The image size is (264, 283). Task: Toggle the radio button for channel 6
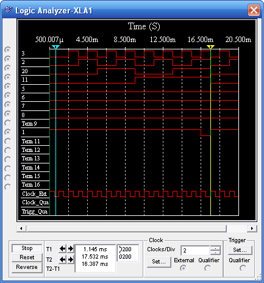[x=8, y=96]
